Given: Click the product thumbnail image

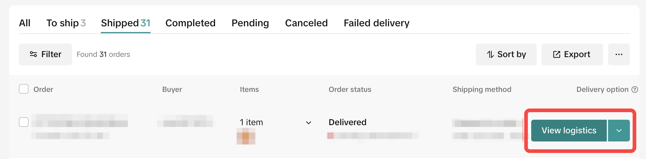Looking at the screenshot, I should pyautogui.click(x=246, y=136).
